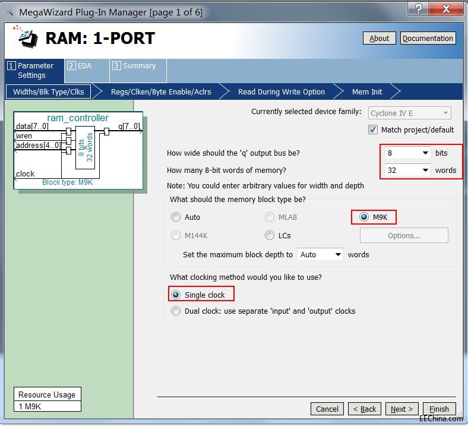Switch to Parameter Settings tab
The image size is (468, 426).
pyautogui.click(x=34, y=71)
